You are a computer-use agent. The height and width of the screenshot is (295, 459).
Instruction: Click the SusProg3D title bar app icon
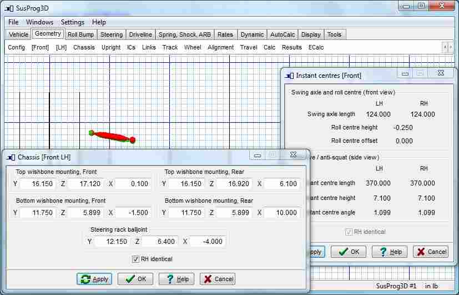point(8,6)
